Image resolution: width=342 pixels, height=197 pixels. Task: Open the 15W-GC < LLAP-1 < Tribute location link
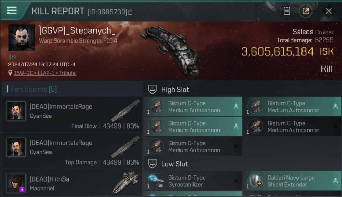45,73
